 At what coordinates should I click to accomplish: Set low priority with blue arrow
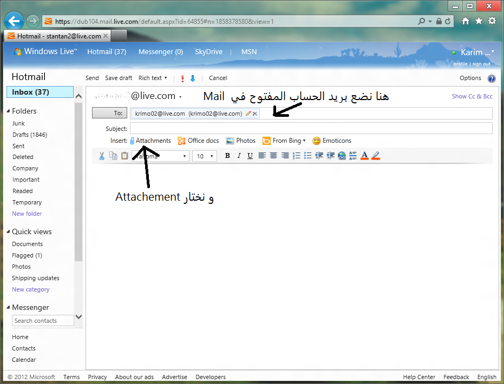pos(193,78)
